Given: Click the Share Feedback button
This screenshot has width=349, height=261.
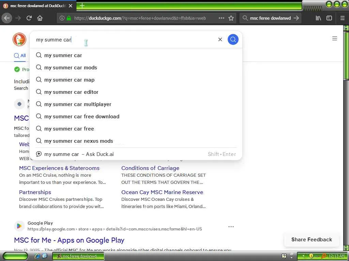Looking at the screenshot, I should pyautogui.click(x=312, y=240).
